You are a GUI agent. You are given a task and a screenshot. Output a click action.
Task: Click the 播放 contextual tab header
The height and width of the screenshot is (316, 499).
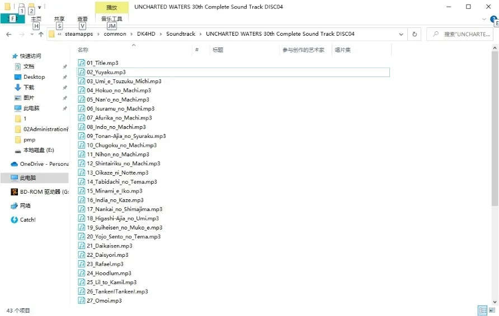coord(112,7)
